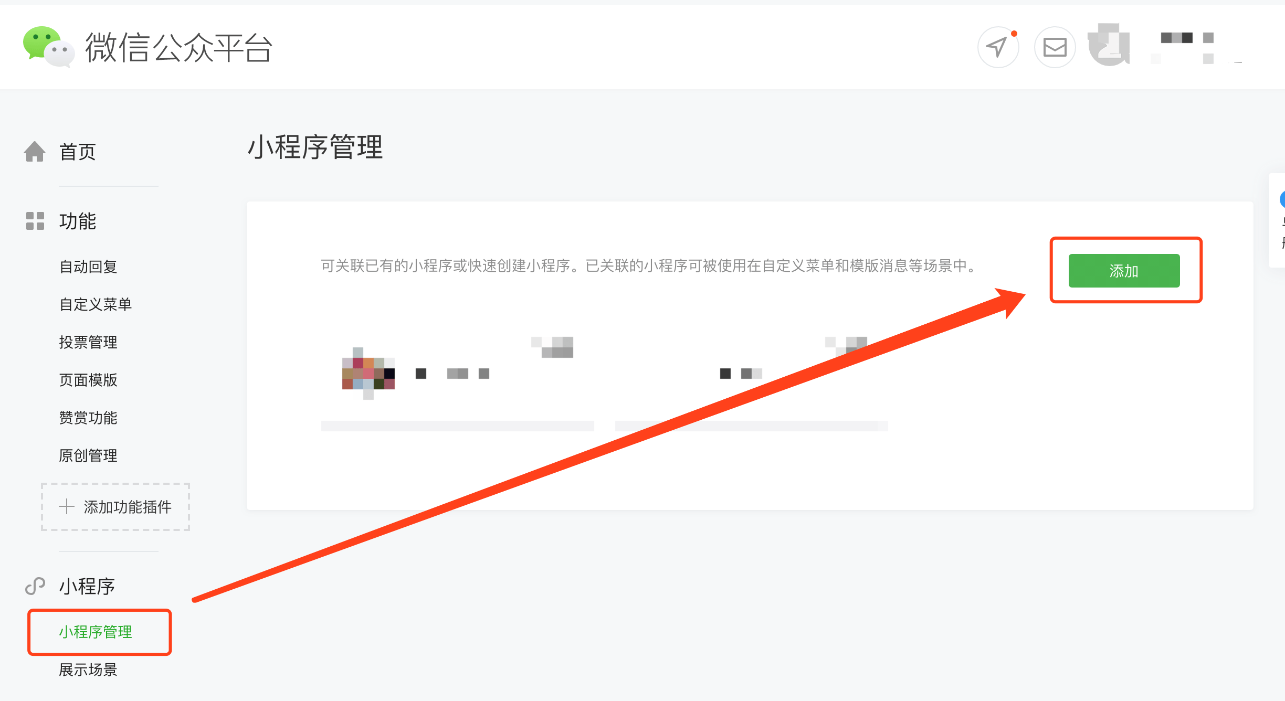Go to 投票管理
This screenshot has height=701, width=1285.
point(88,342)
